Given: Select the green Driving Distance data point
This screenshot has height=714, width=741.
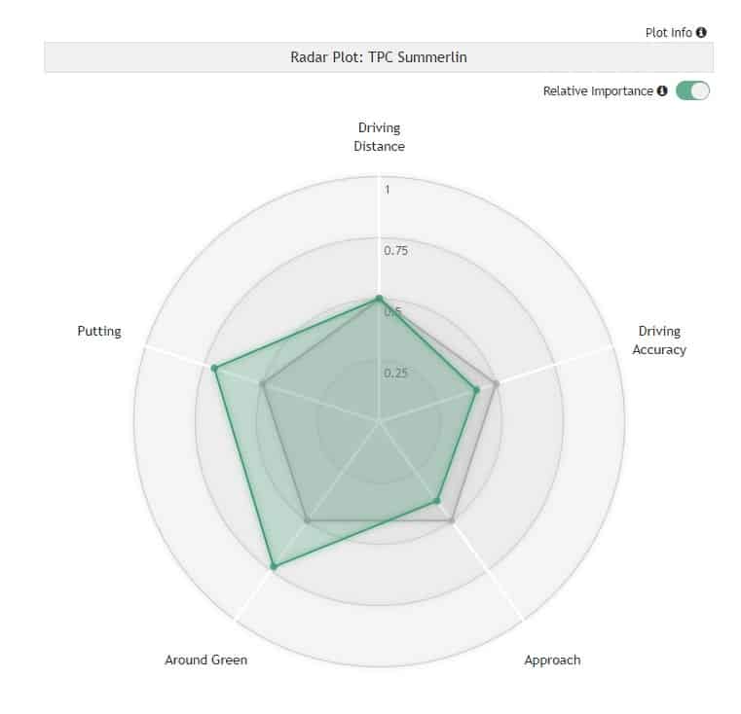Looking at the screenshot, I should pyautogui.click(x=379, y=299).
